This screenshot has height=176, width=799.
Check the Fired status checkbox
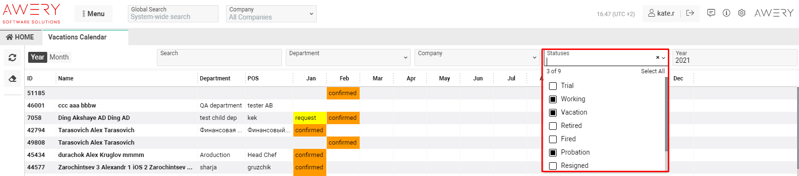[x=553, y=139]
